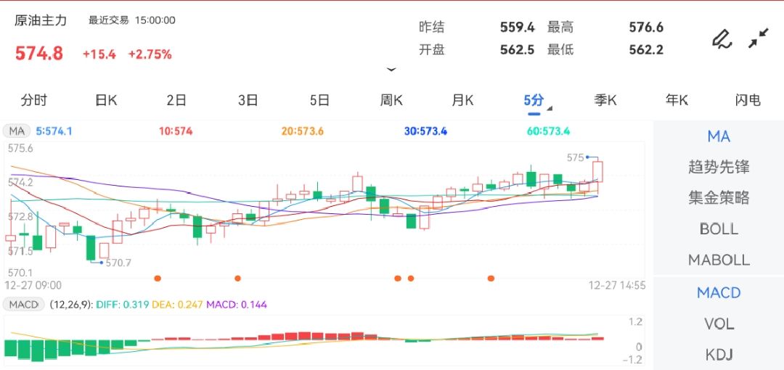Enable the BOLL overlay indicator

click(719, 229)
